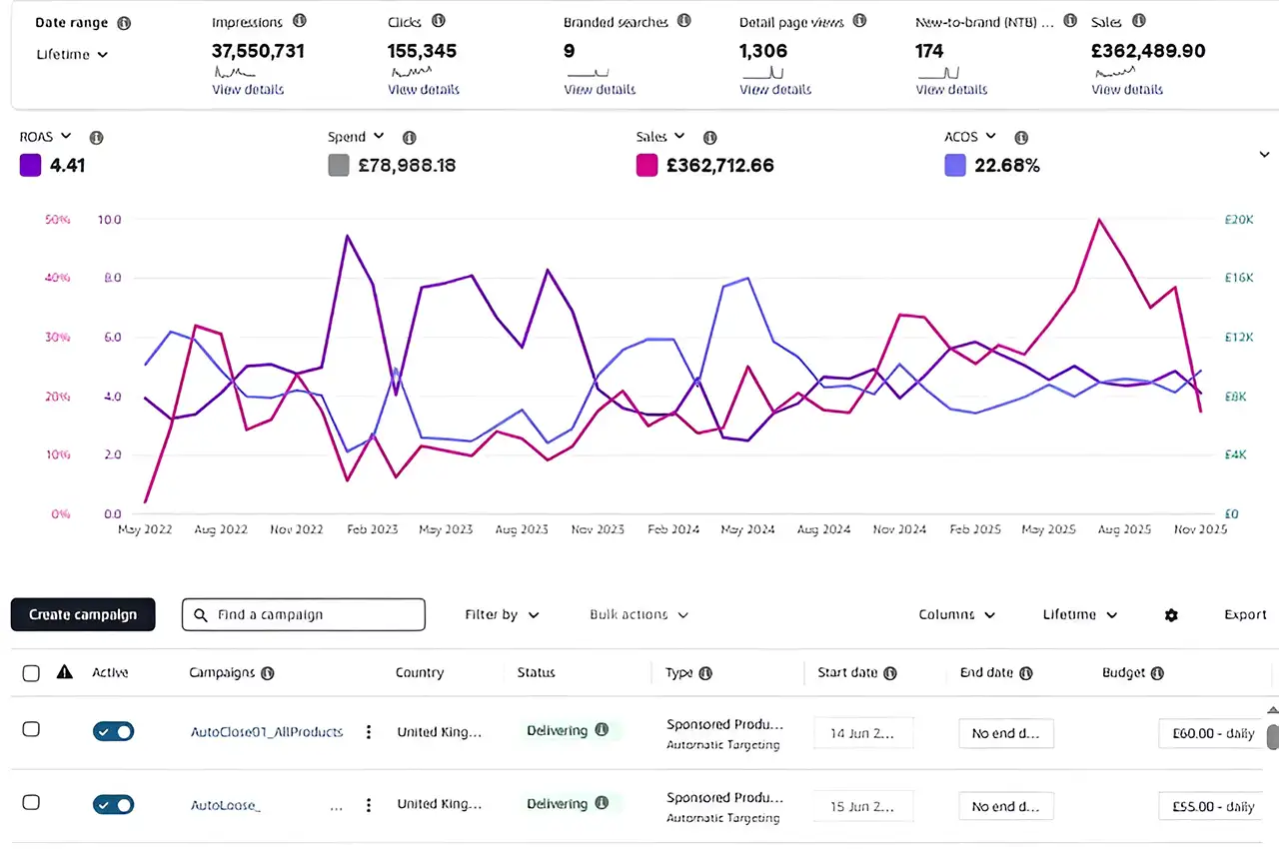The width and height of the screenshot is (1279, 849).
Task: Toggle the AutoClose01_AllProducts campaign active switch
Action: [113, 731]
